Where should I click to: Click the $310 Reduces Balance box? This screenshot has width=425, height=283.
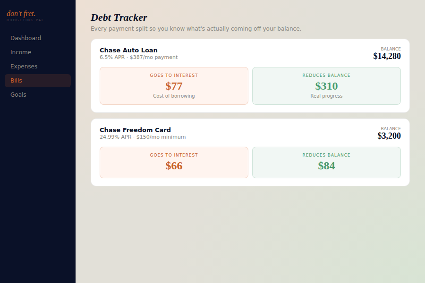click(326, 85)
